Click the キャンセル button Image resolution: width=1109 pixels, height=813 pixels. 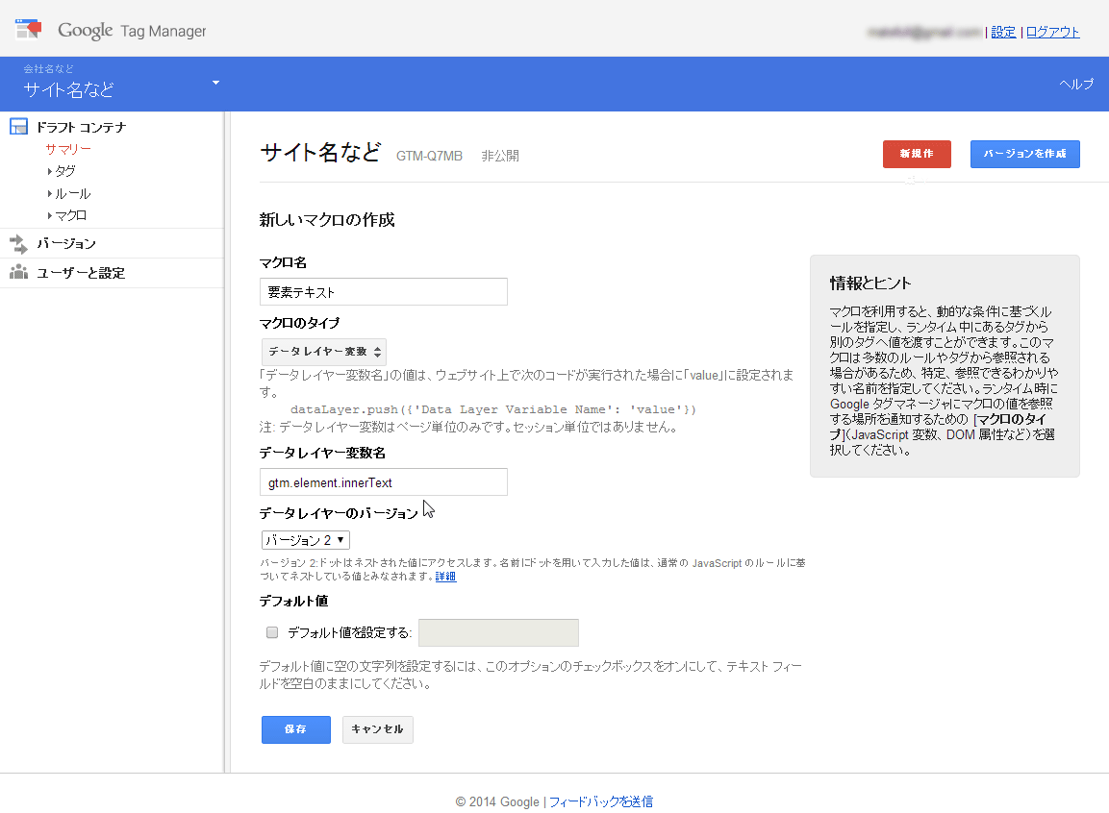click(x=377, y=729)
